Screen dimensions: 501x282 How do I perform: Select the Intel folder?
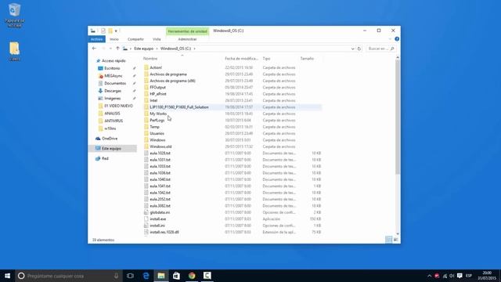point(153,100)
